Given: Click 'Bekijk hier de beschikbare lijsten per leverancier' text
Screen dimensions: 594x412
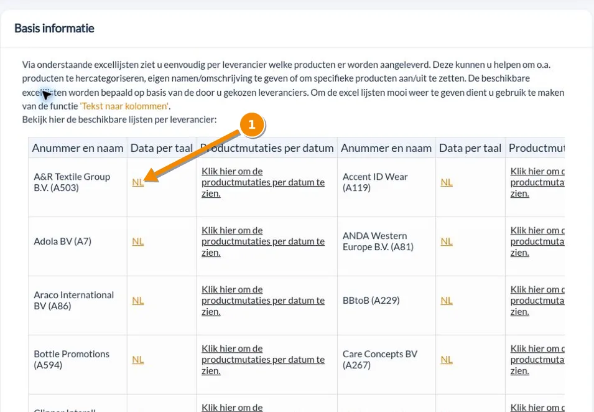Looking at the screenshot, I should tap(119, 119).
